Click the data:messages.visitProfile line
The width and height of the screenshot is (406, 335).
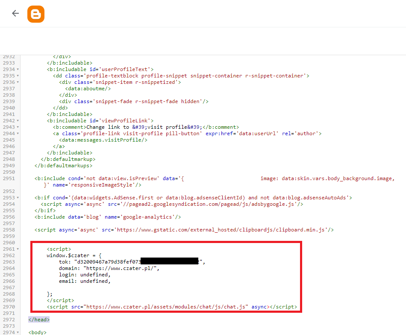[x=103, y=140]
